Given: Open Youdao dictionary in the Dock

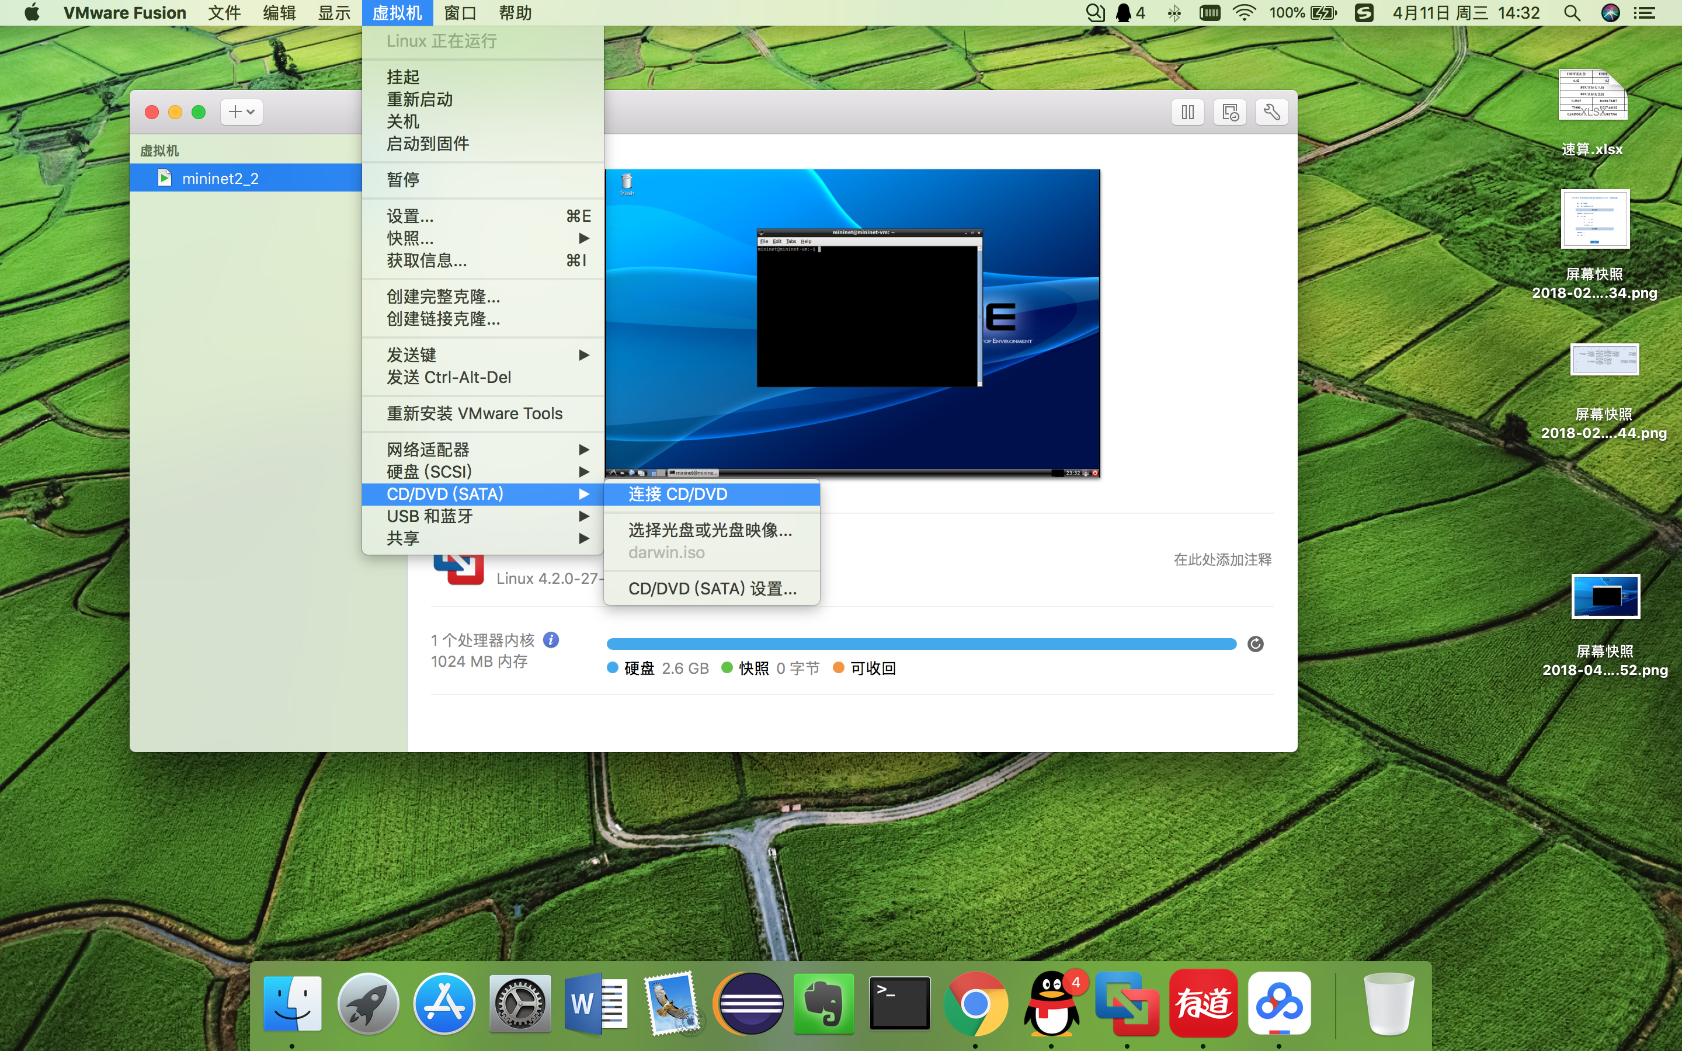Looking at the screenshot, I should [1203, 1003].
